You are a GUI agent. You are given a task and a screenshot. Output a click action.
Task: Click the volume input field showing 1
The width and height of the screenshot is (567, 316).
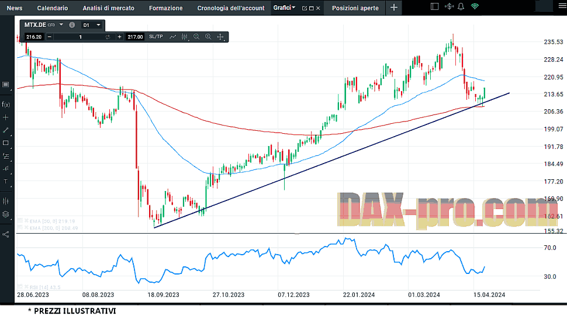click(80, 37)
